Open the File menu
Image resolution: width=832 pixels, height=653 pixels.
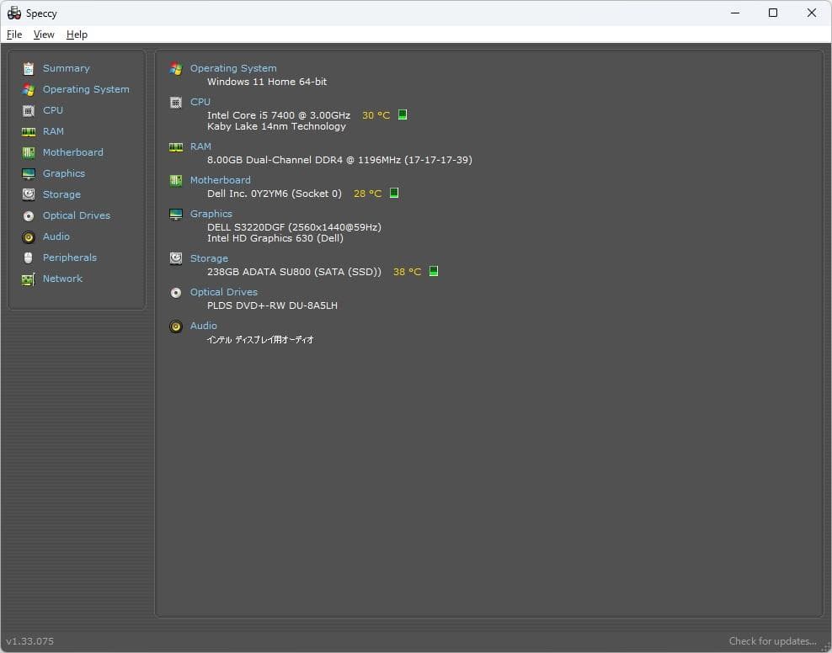[14, 35]
